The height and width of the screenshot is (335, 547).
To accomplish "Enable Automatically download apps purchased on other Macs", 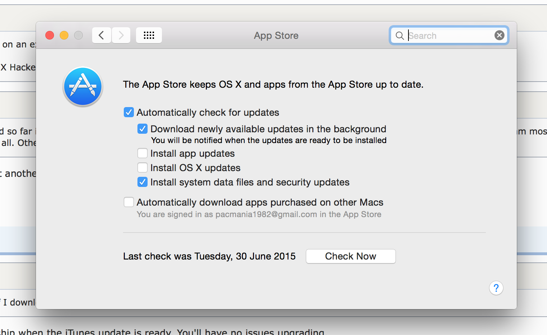I will [x=129, y=202].
